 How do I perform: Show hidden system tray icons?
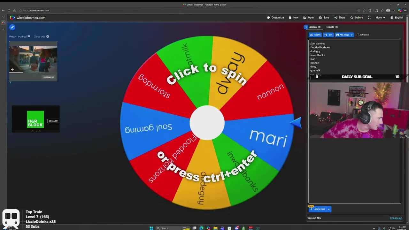374,228
